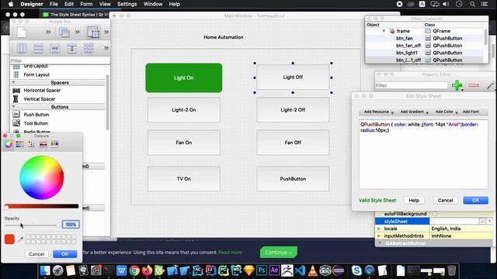The width and height of the screenshot is (497, 279).
Task: Open Add Resource dropdown
Action: [x=378, y=112]
